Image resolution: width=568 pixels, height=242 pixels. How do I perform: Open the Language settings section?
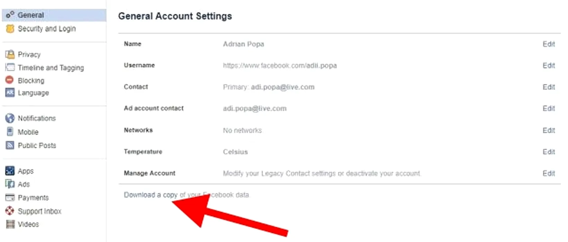click(33, 93)
